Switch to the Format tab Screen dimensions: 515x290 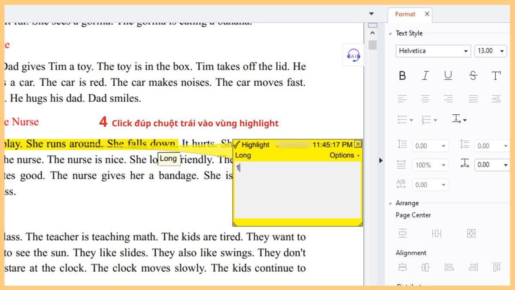point(405,14)
